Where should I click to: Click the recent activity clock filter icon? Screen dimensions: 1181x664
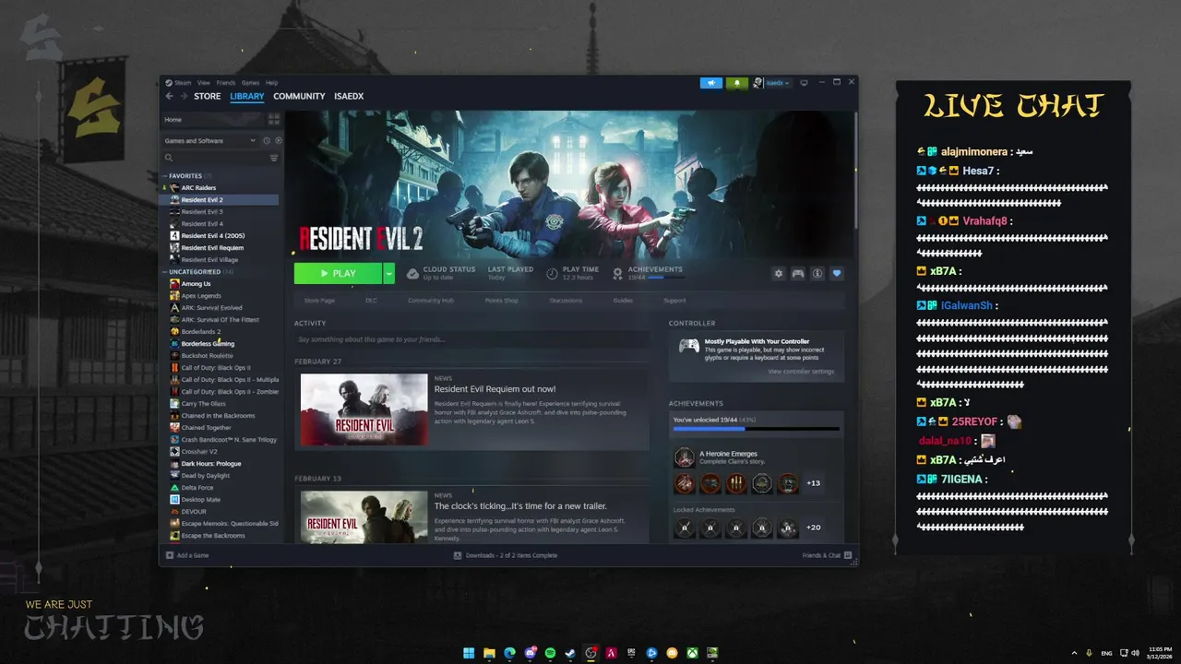267,141
